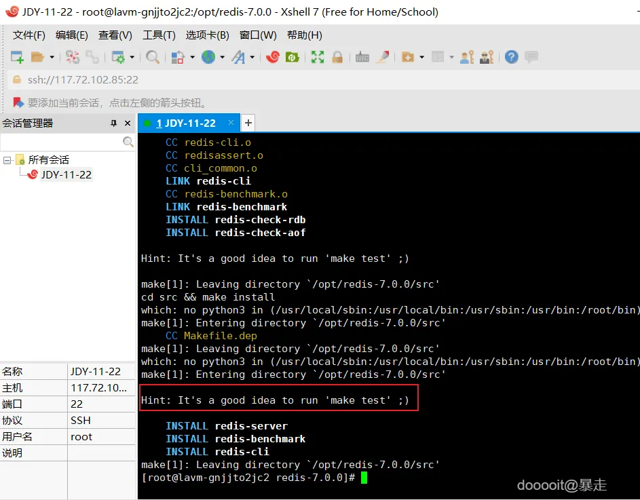The height and width of the screenshot is (500, 640).
Task: Open the 查看(V) menu
Action: pos(115,35)
